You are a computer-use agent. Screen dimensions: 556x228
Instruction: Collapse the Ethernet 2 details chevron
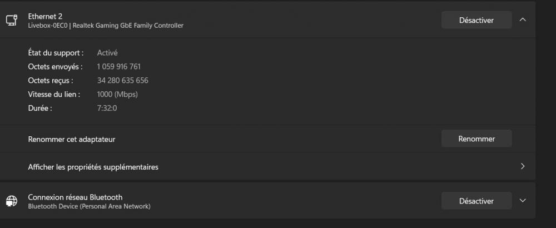click(x=522, y=20)
